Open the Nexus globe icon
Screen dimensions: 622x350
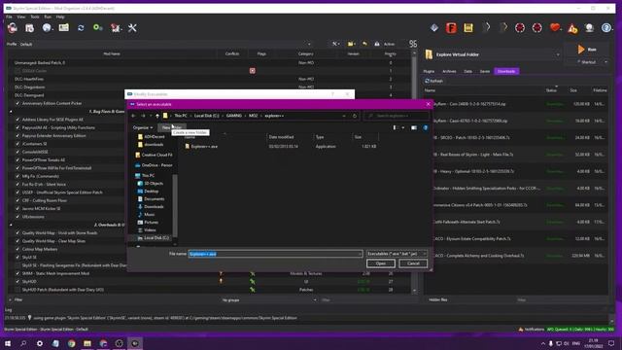47,28
